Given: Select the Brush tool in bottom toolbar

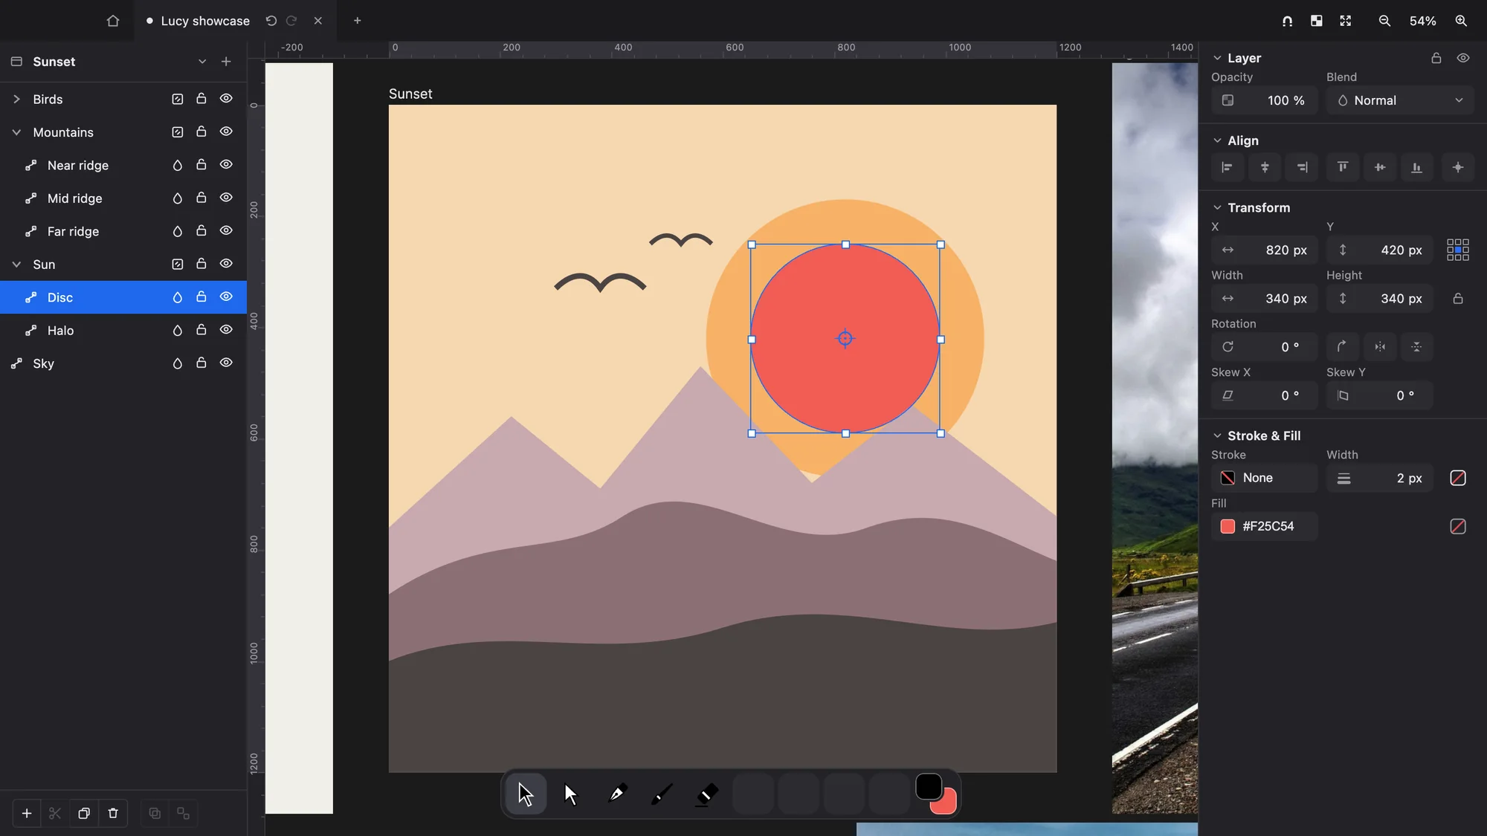Looking at the screenshot, I should click(662, 794).
